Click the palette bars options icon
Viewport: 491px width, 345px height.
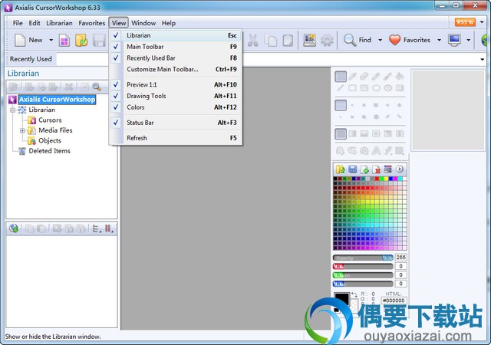pos(387,169)
